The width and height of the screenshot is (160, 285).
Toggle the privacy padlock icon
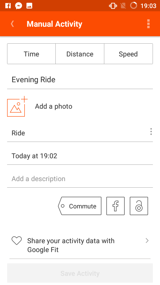click(x=139, y=206)
